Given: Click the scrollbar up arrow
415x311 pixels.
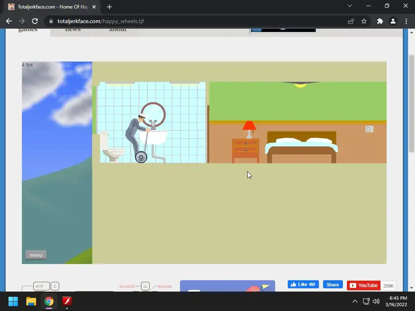Looking at the screenshot, I should click(411, 32).
